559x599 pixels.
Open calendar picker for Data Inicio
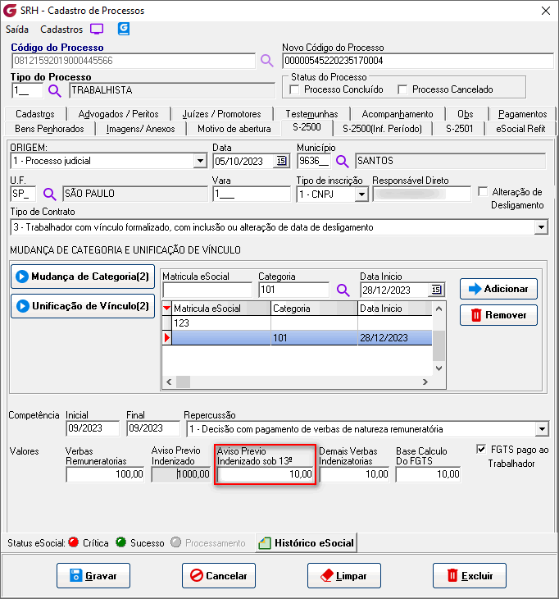(436, 290)
